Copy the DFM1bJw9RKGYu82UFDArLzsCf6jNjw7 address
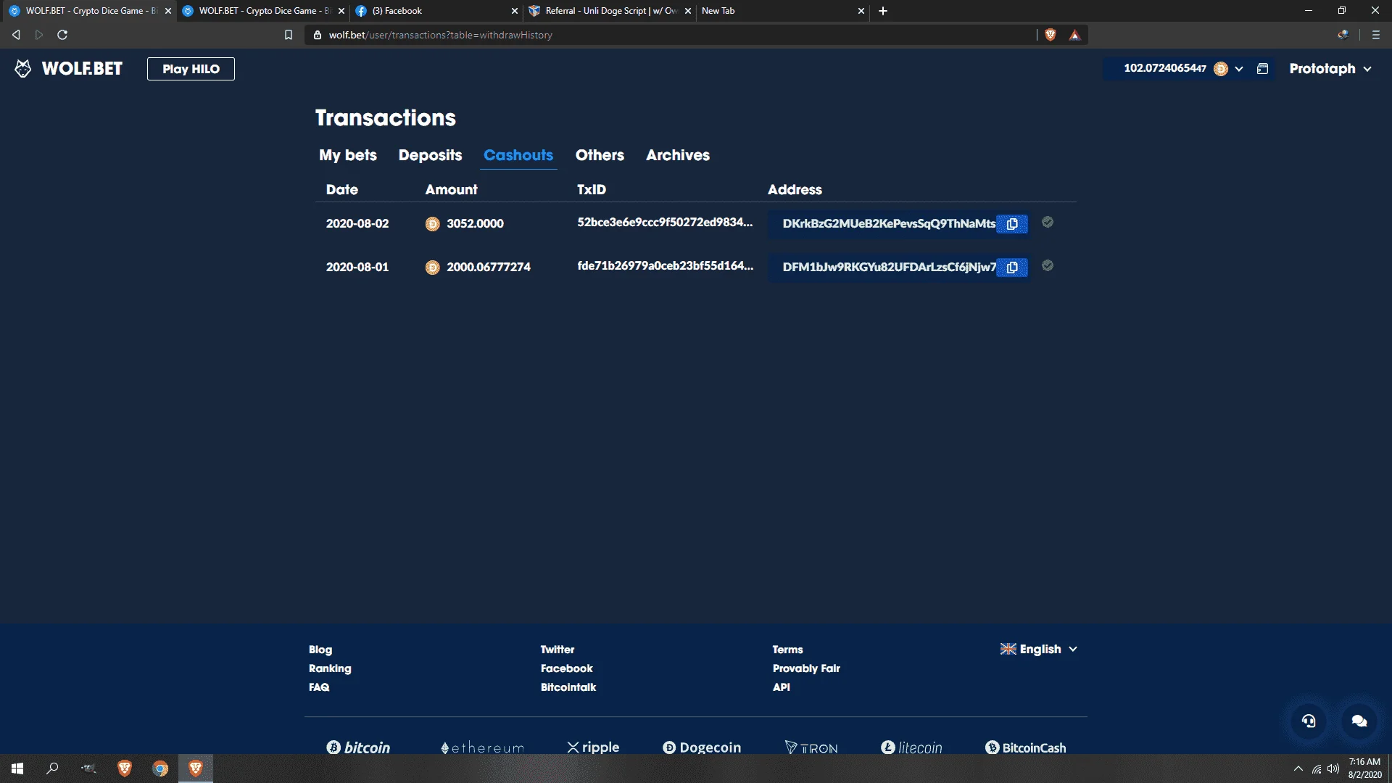1392x783 pixels. click(1012, 268)
